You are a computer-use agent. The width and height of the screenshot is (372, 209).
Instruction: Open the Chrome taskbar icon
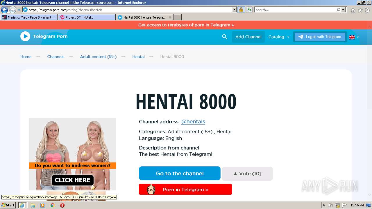pos(53,205)
